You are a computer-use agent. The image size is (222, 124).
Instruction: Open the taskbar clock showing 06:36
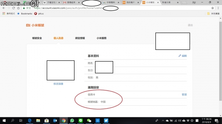pyautogui.click(x=206, y=121)
